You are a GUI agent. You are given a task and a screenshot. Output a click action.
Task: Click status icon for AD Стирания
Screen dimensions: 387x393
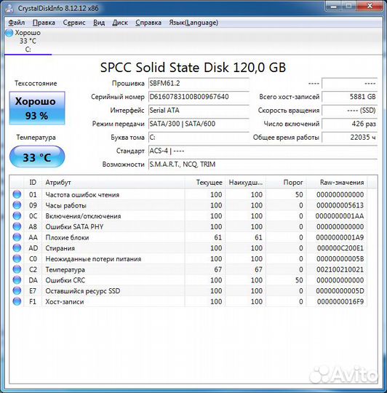click(x=17, y=248)
